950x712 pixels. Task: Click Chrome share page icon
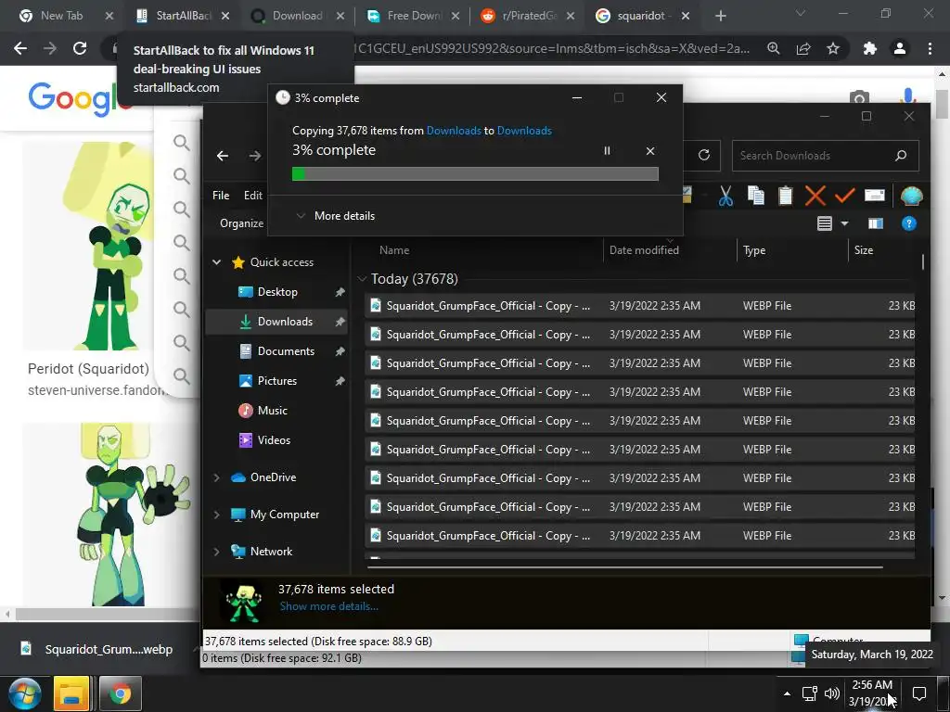pyautogui.click(x=803, y=48)
